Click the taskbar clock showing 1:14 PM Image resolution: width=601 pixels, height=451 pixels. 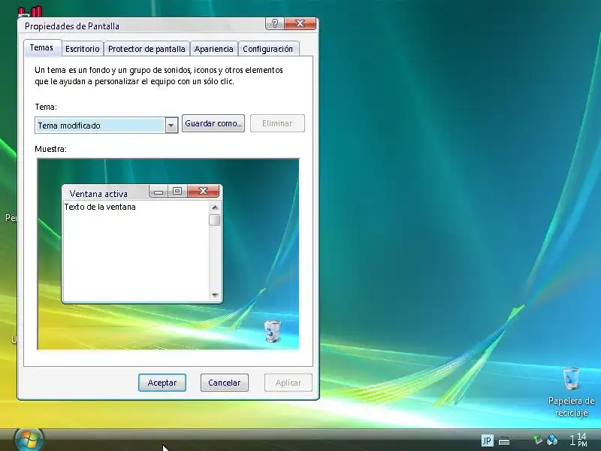click(578, 440)
